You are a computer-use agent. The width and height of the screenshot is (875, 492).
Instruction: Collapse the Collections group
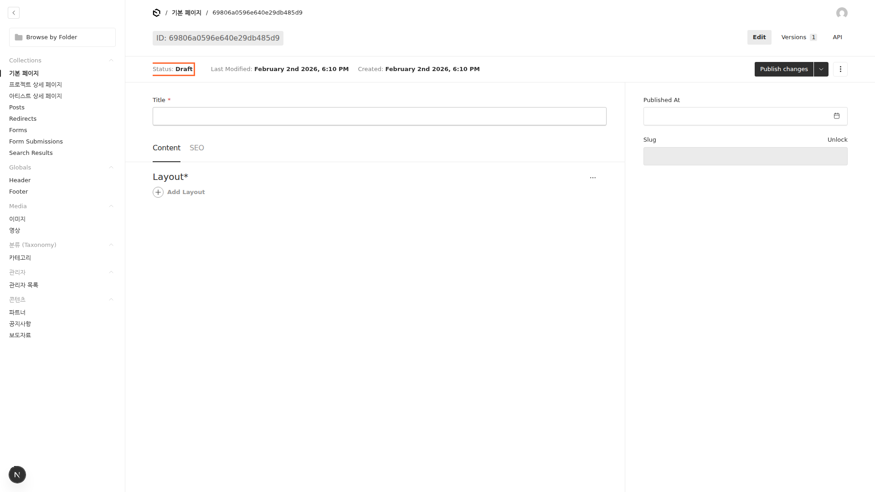tap(111, 61)
